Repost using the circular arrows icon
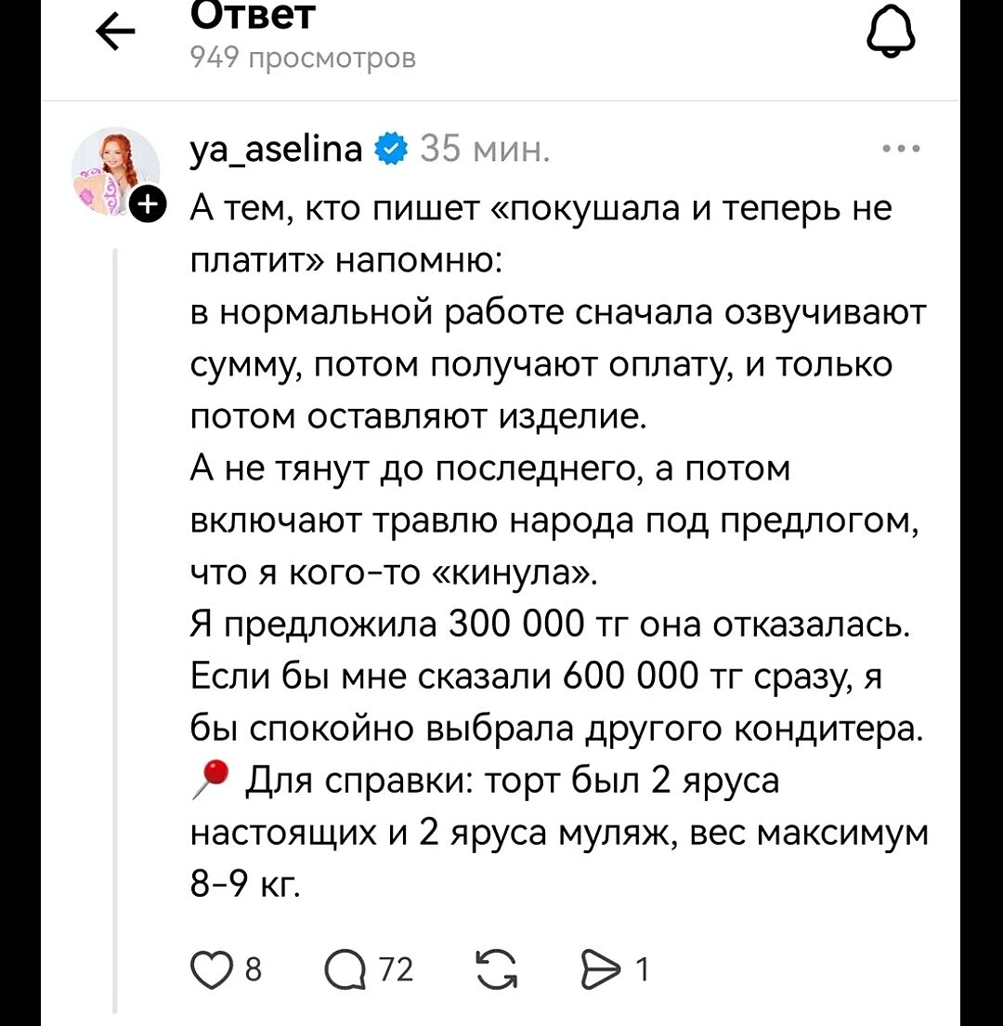The width and height of the screenshot is (1003, 1026). click(499, 969)
